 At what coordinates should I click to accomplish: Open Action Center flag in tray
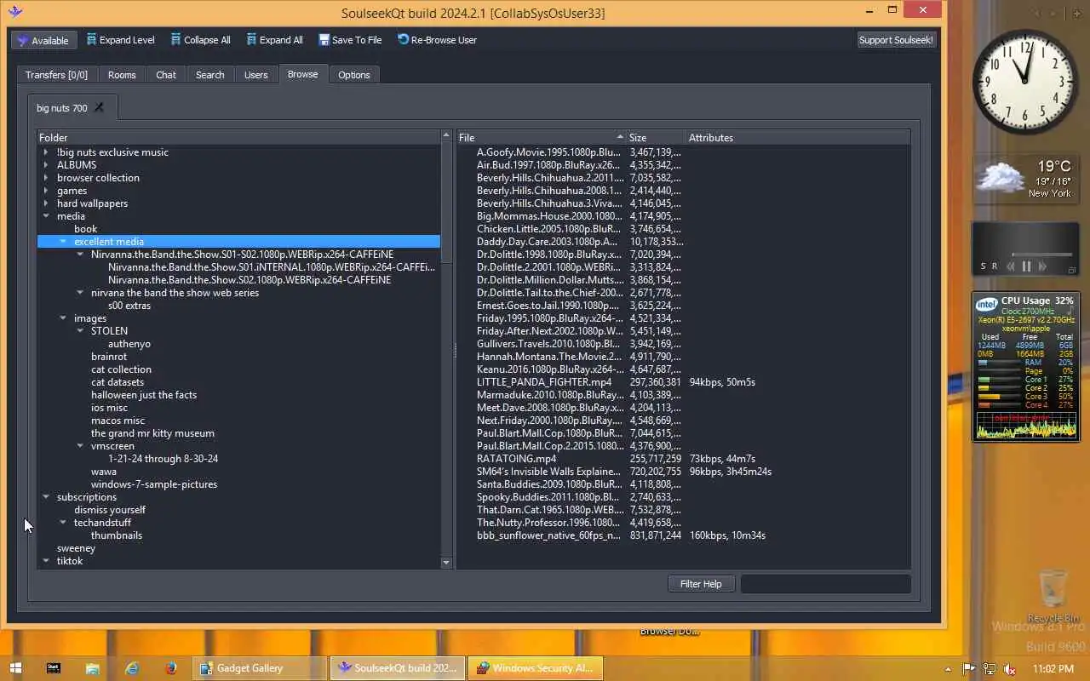[968, 669]
